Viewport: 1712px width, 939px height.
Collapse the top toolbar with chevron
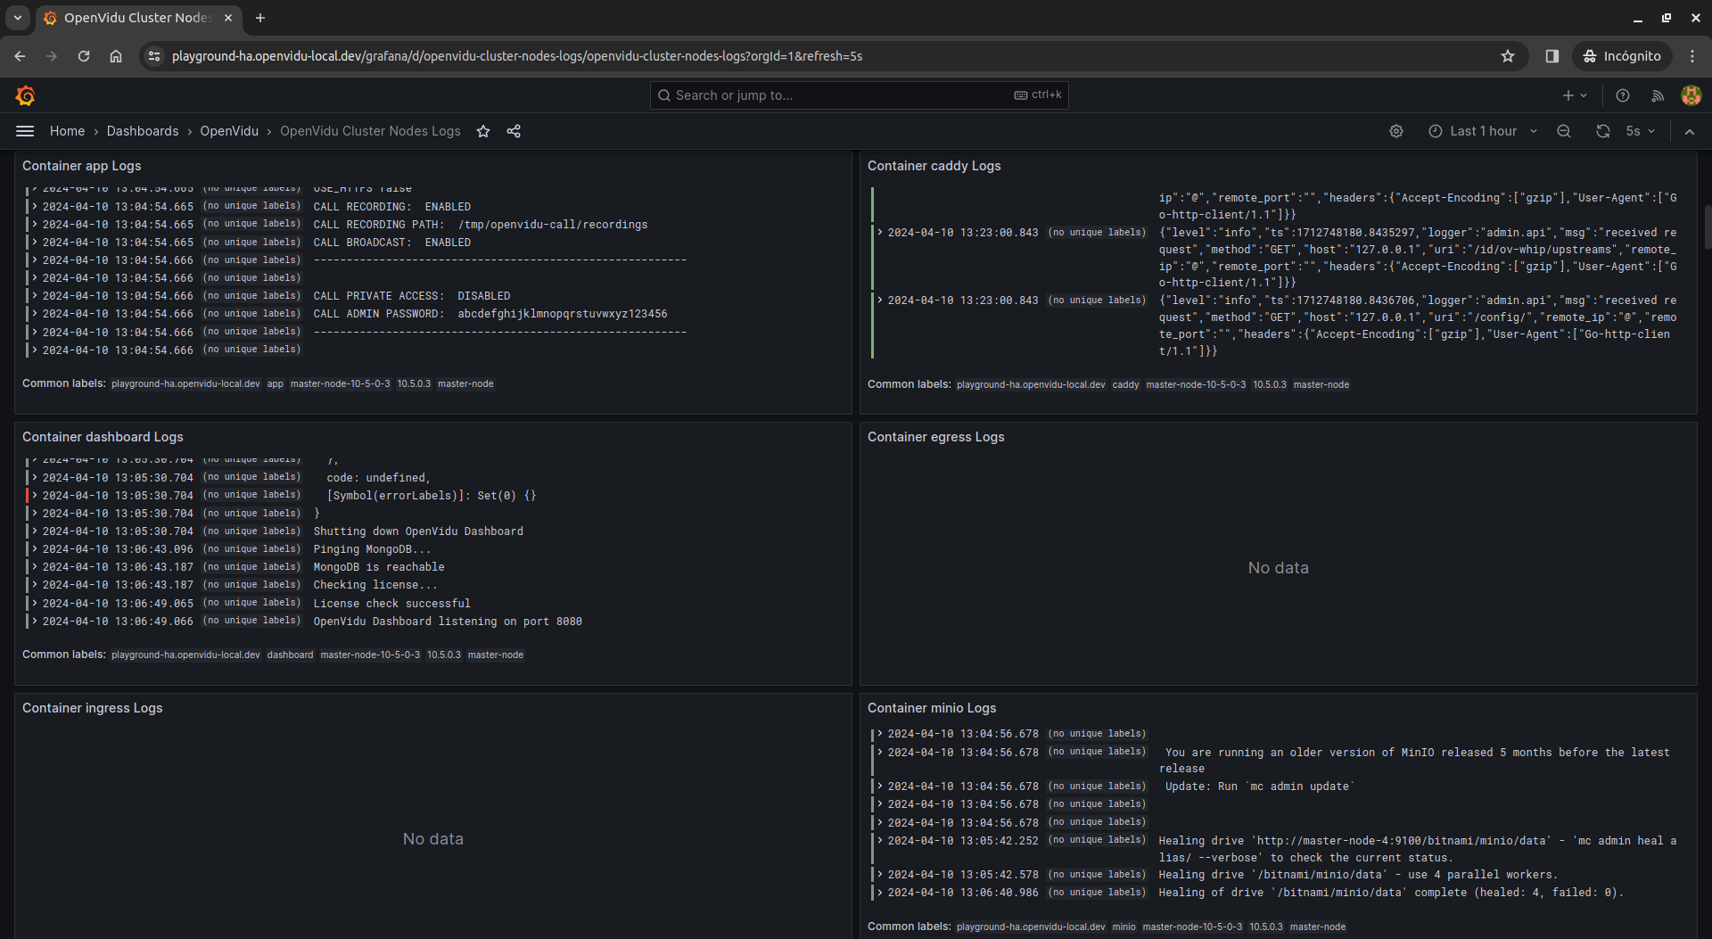tap(1690, 131)
